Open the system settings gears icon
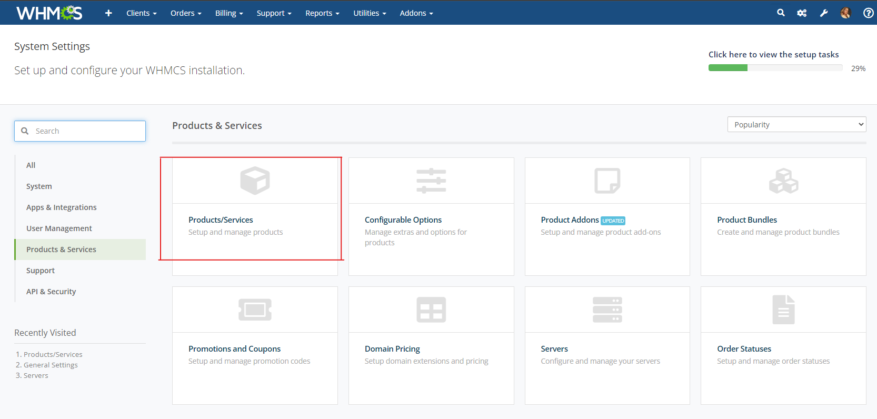Viewport: 877px width, 419px height. [x=802, y=13]
